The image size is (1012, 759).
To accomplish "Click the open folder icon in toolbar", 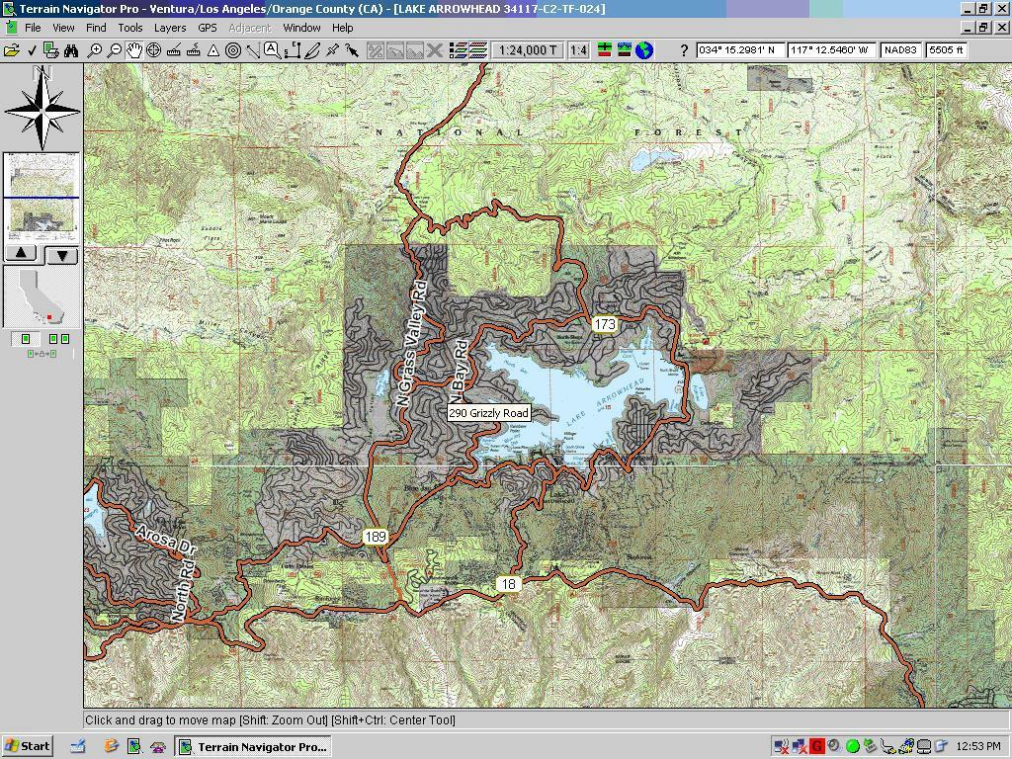I will click(12, 50).
